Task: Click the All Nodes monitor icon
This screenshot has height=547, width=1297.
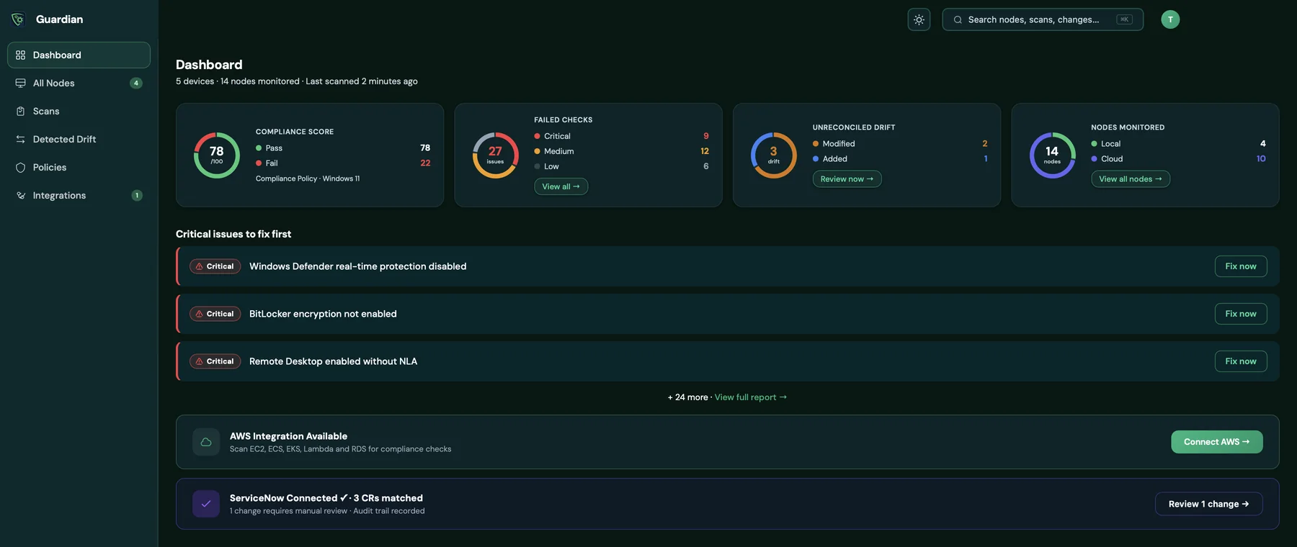Action: click(x=20, y=83)
